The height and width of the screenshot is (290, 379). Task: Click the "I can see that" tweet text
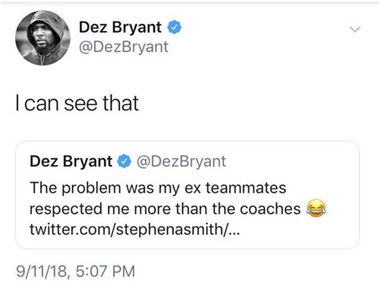coord(78,103)
